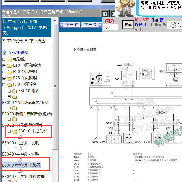The height and width of the screenshot is (182, 182).
Task: Click document icon above E3040 中控锁-部件位置
Action: click(20, 171)
